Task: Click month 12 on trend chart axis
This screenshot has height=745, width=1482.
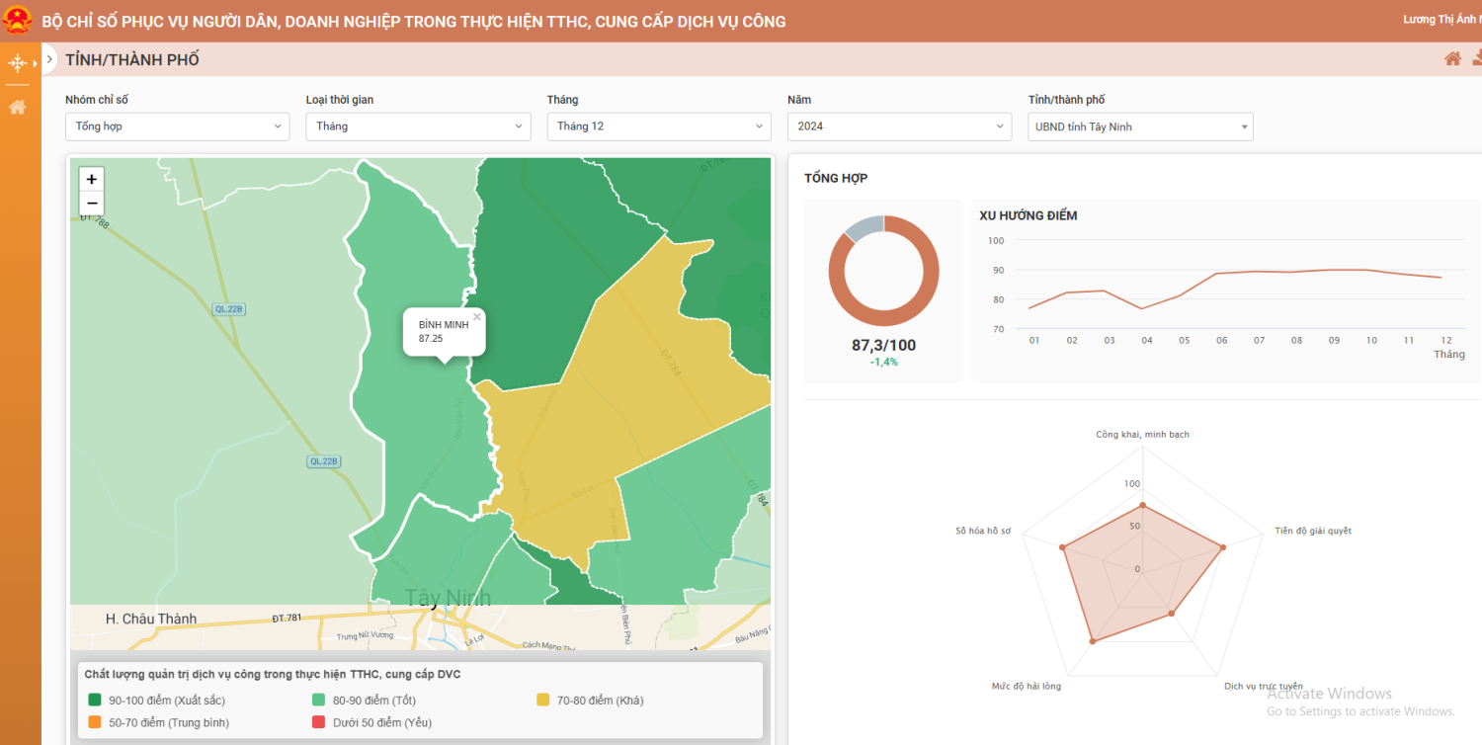Action: [1446, 340]
